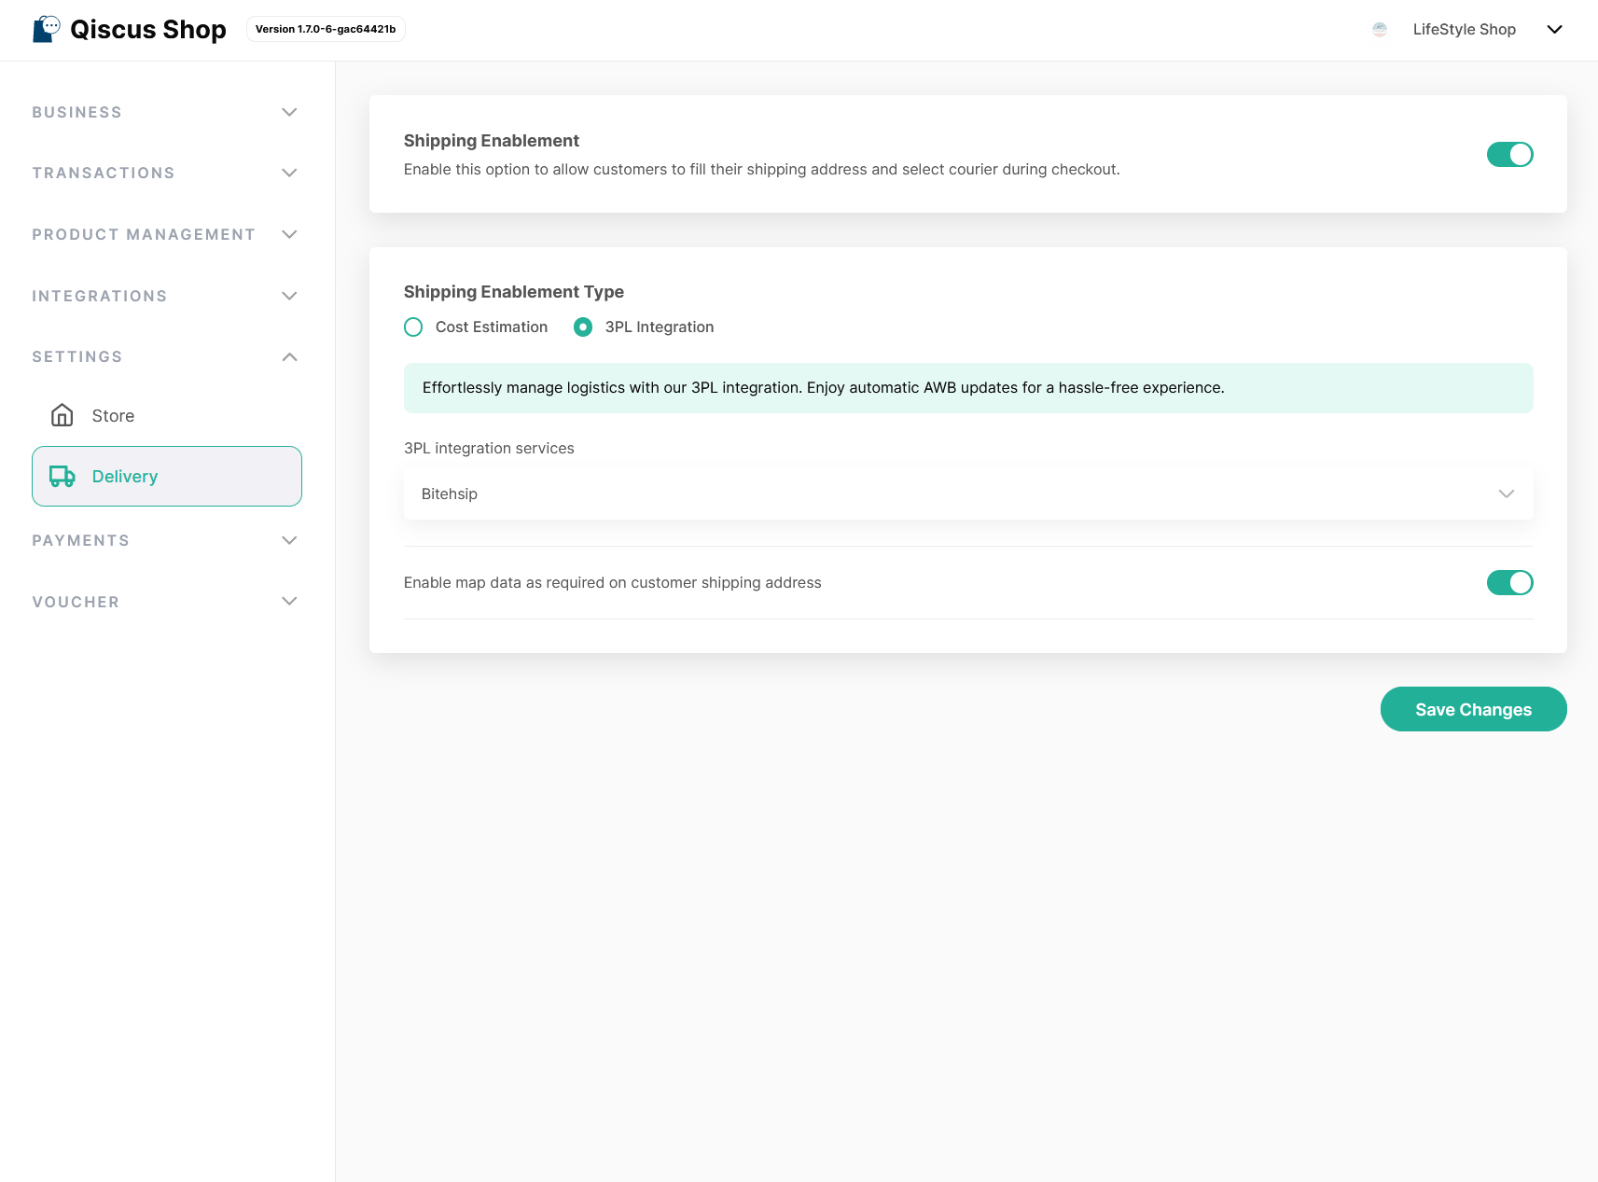Click the Shipping Enablement heading
This screenshot has width=1598, height=1182.
click(492, 141)
